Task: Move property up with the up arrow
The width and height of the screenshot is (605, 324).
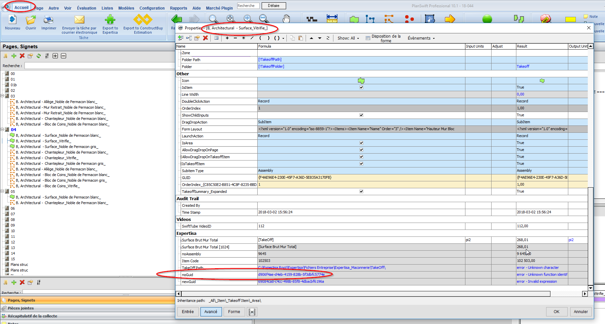Action: click(x=311, y=38)
